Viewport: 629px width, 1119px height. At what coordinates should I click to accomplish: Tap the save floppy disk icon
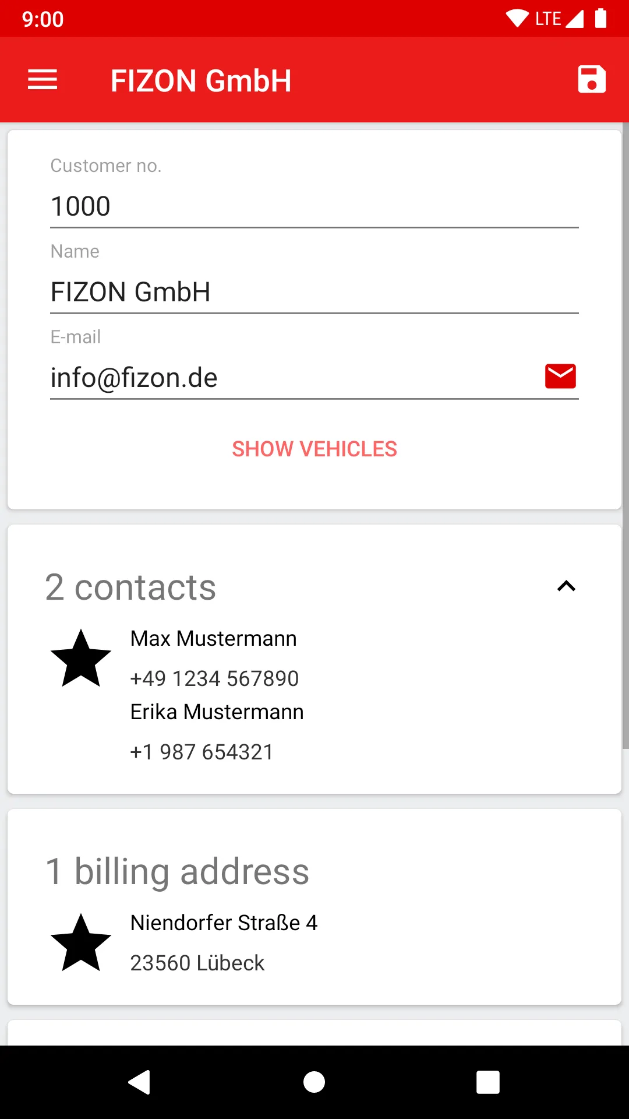592,80
